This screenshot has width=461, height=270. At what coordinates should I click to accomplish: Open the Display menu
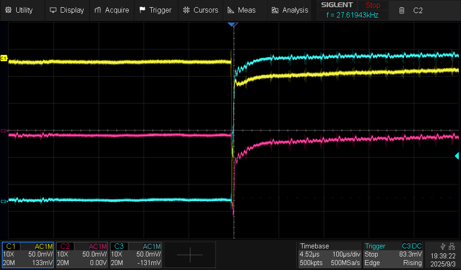[67, 10]
